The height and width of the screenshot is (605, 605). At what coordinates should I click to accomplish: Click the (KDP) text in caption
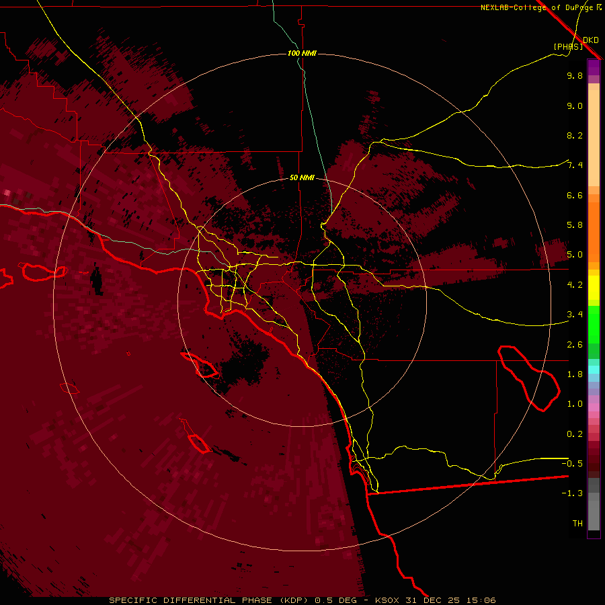point(294,600)
